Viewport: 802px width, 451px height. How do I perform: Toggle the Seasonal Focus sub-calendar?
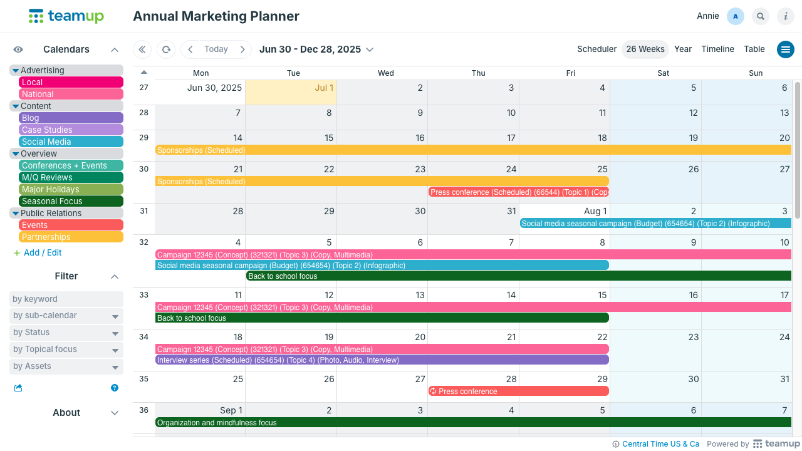tap(71, 201)
